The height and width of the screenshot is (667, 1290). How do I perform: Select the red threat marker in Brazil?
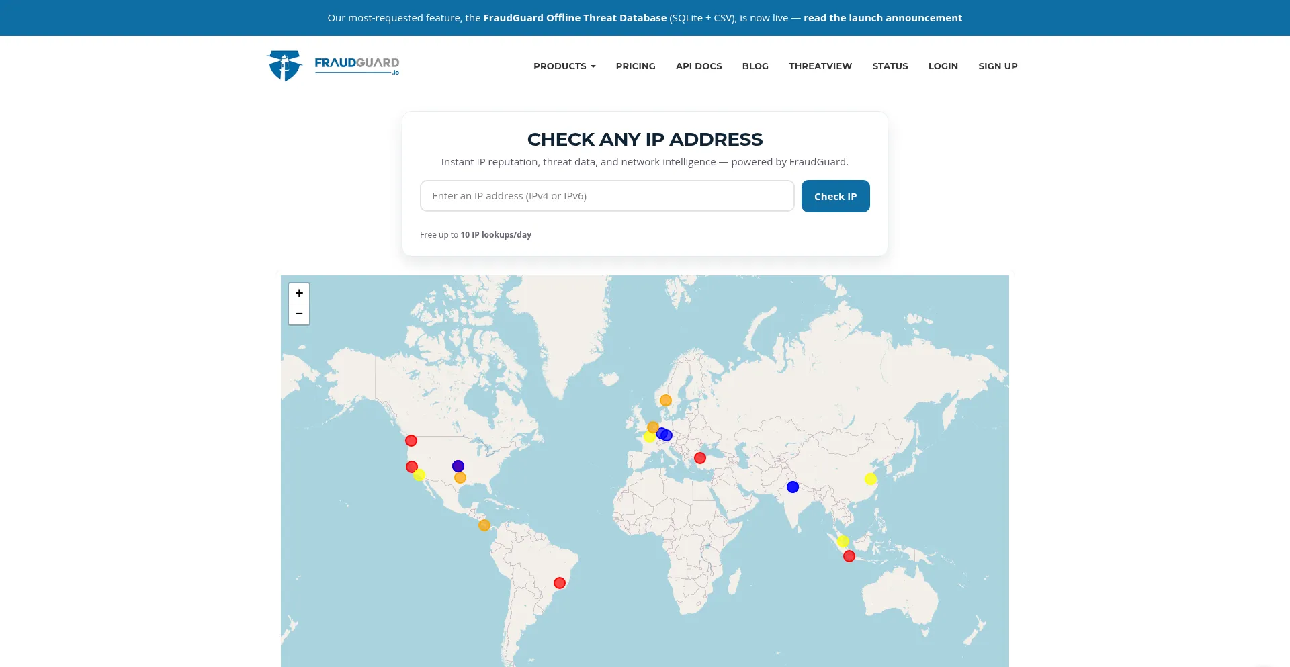pyautogui.click(x=558, y=582)
